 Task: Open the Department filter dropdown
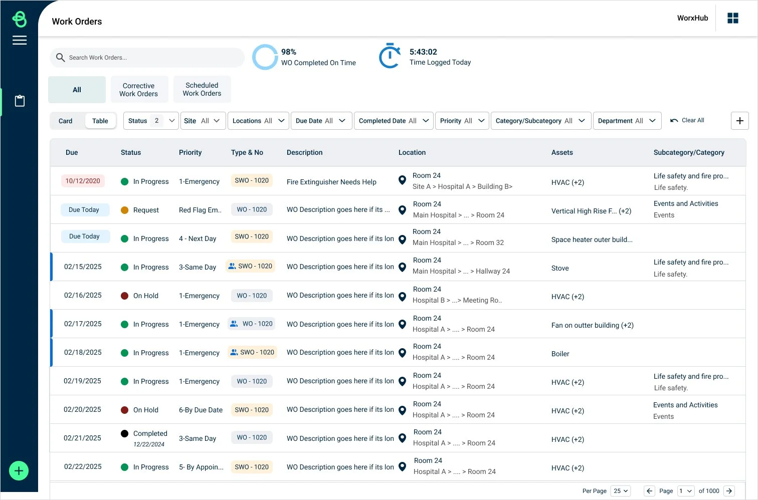pos(627,121)
